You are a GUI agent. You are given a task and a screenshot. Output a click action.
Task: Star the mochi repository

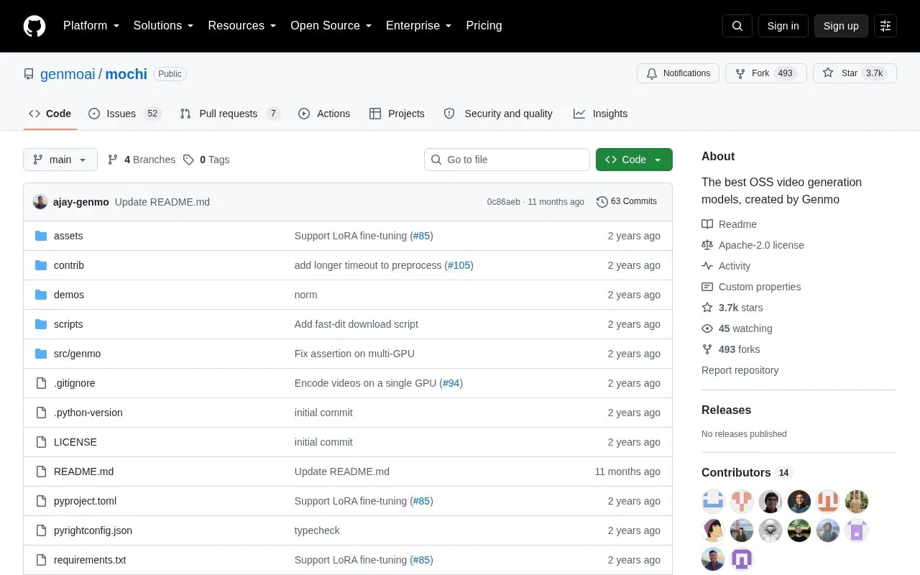pos(855,73)
